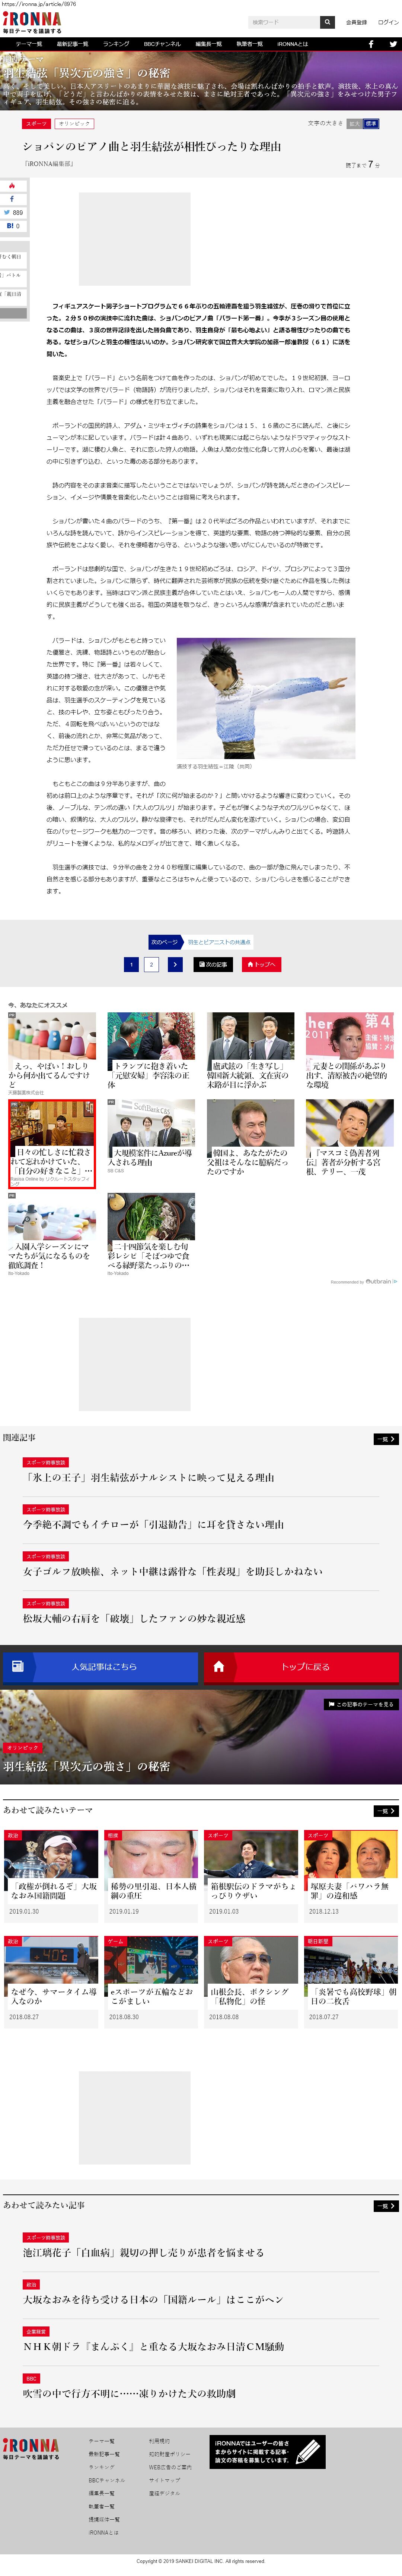The height and width of the screenshot is (2576, 402).
Task: Open the Trump embrace recommended article thumbnail
Action: 151,1042
